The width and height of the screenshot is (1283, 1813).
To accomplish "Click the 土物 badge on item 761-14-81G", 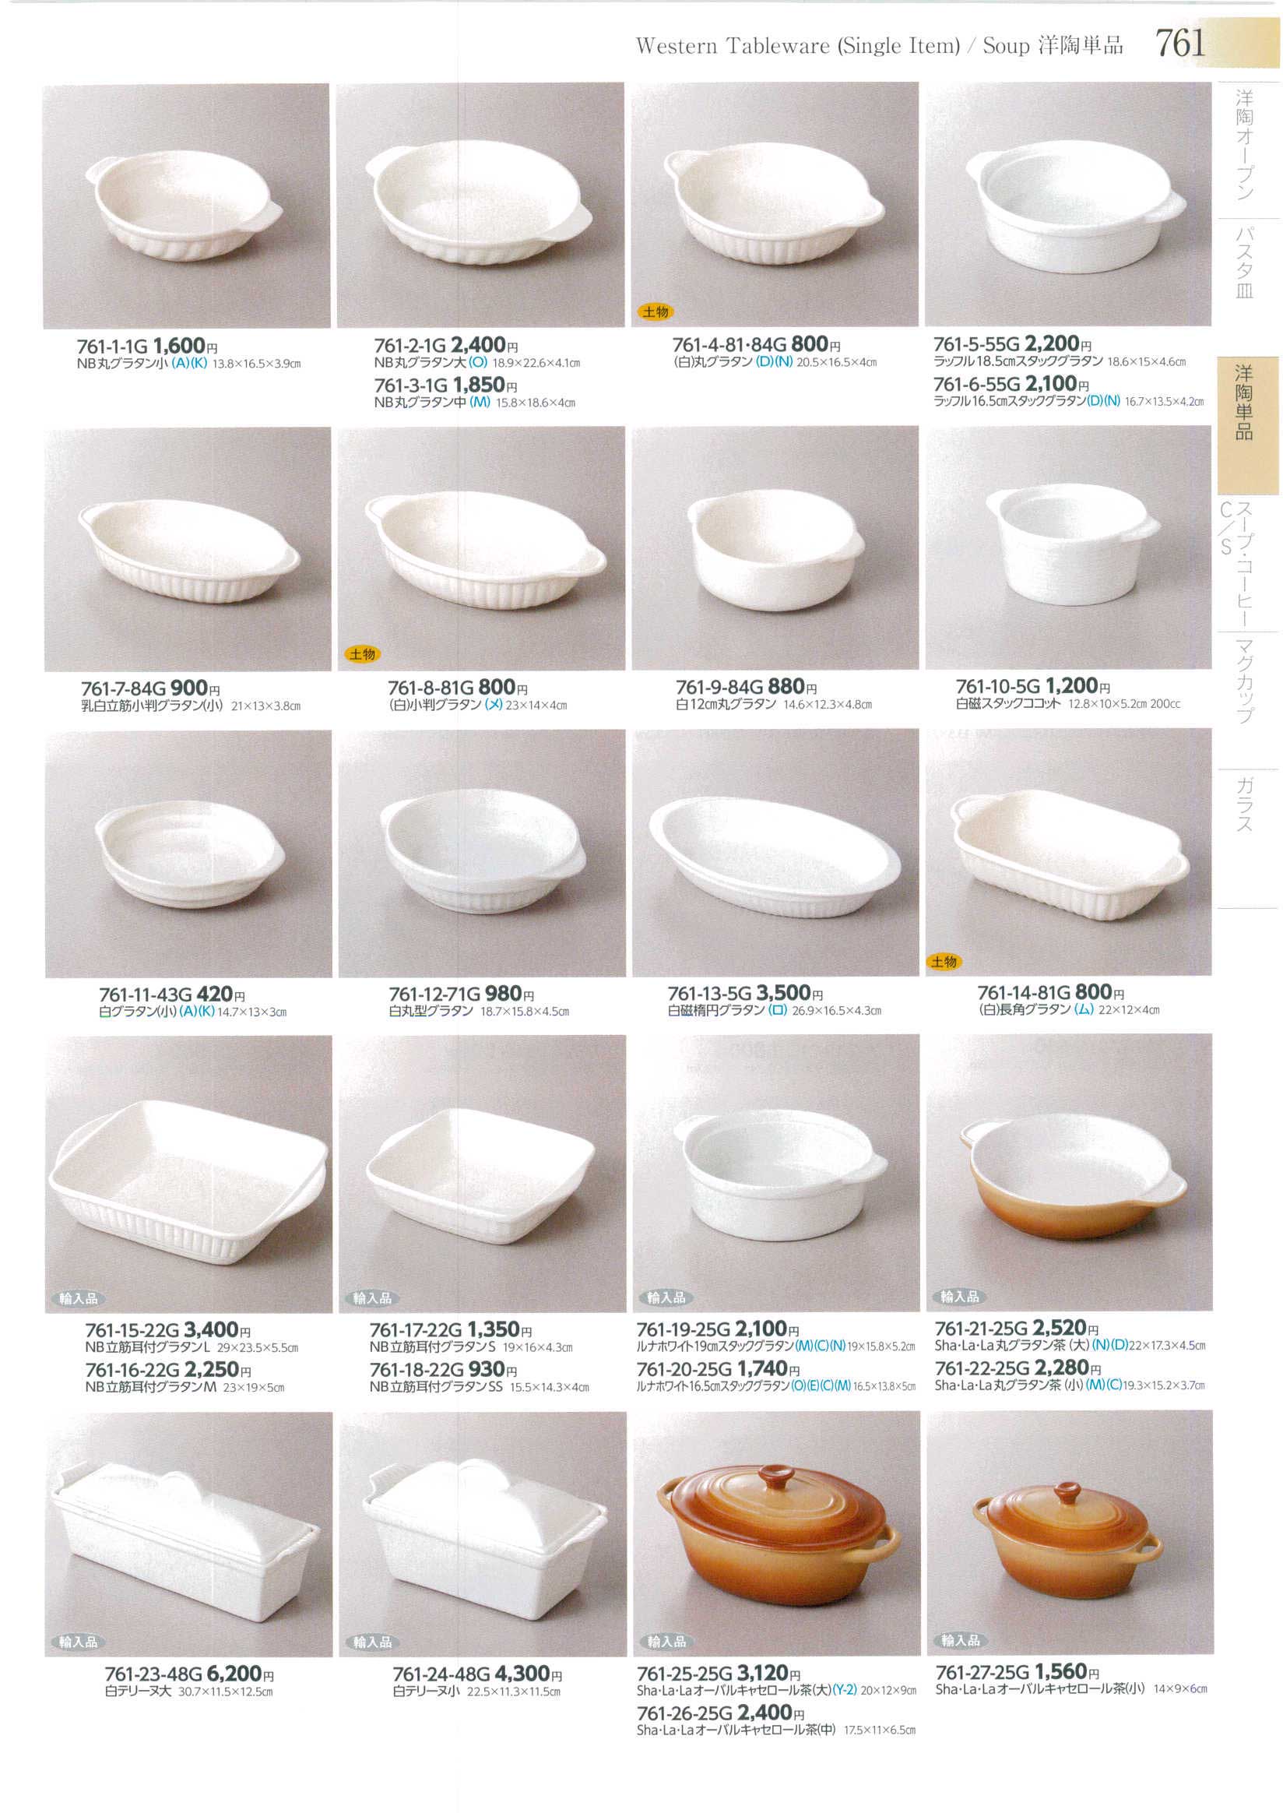I will coord(944,962).
